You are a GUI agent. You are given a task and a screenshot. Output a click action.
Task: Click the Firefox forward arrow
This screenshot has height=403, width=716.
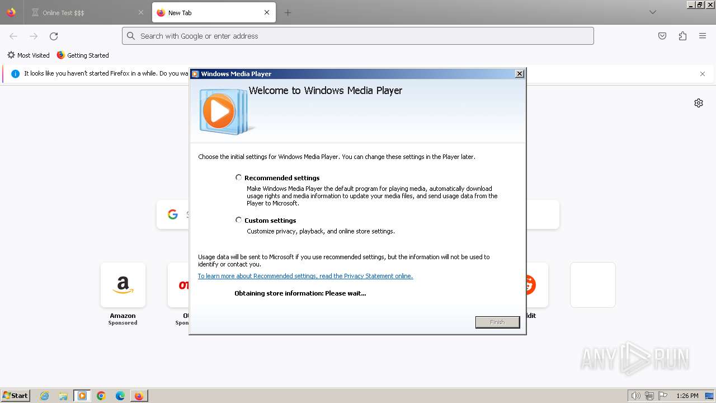pos(34,36)
